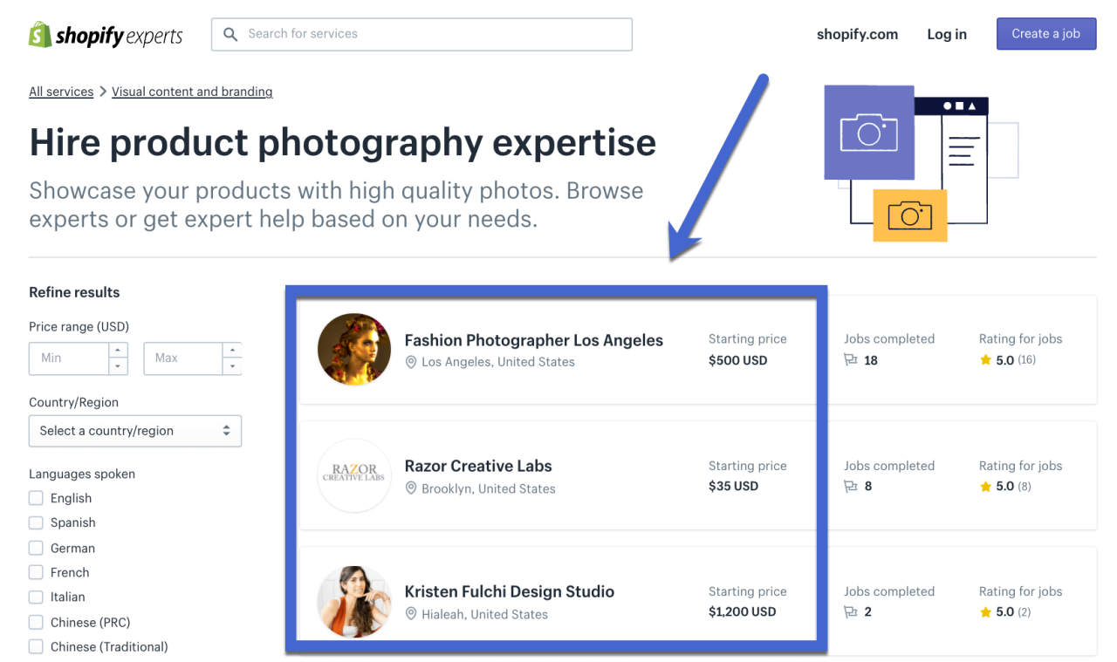Click the search magnifier icon
Screen dimensions: 1117x662
[230, 34]
